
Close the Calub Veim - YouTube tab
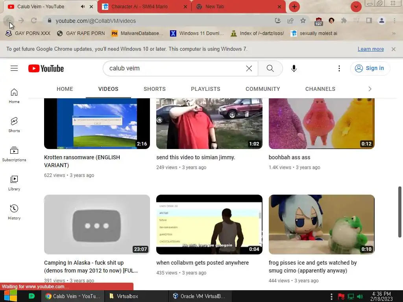(91, 7)
